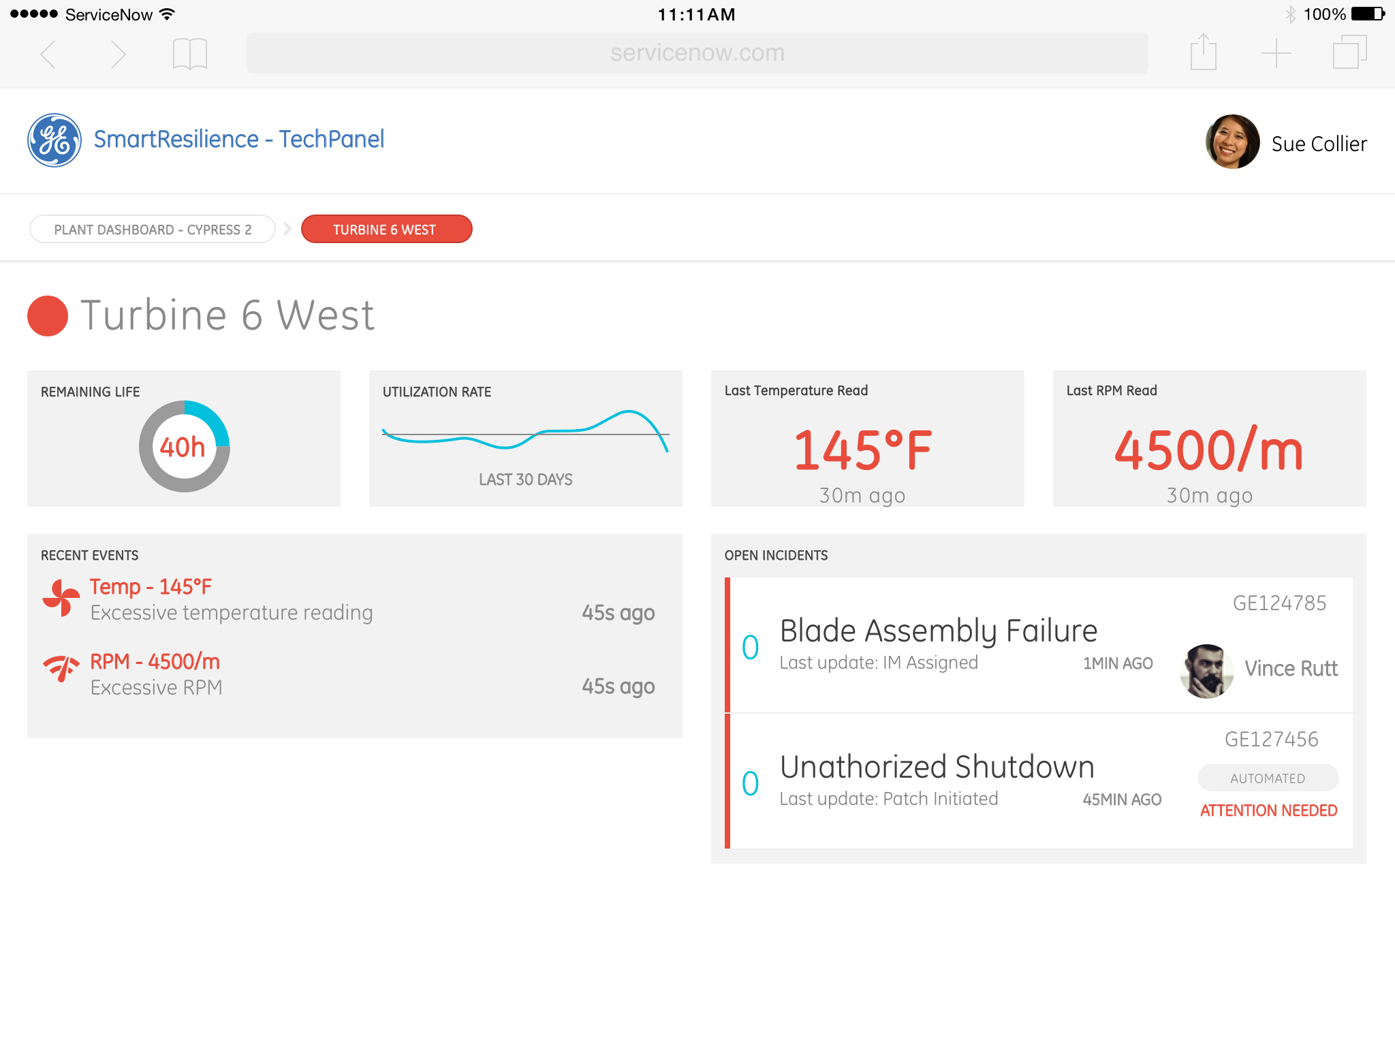Screen dimensions: 1395x1046
Task: Click the fan icon for Temp event
Action: [x=61, y=598]
